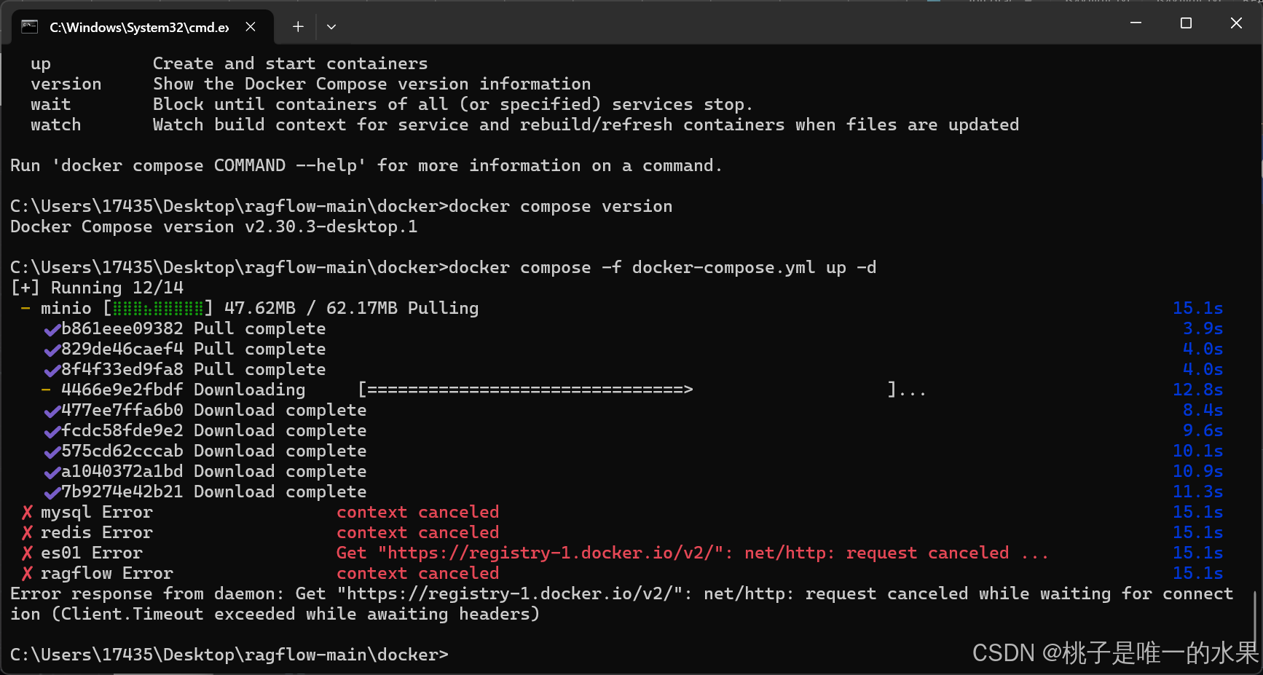1263x675 pixels.
Task: Click the 10.9s timing value
Action: [x=1197, y=472]
